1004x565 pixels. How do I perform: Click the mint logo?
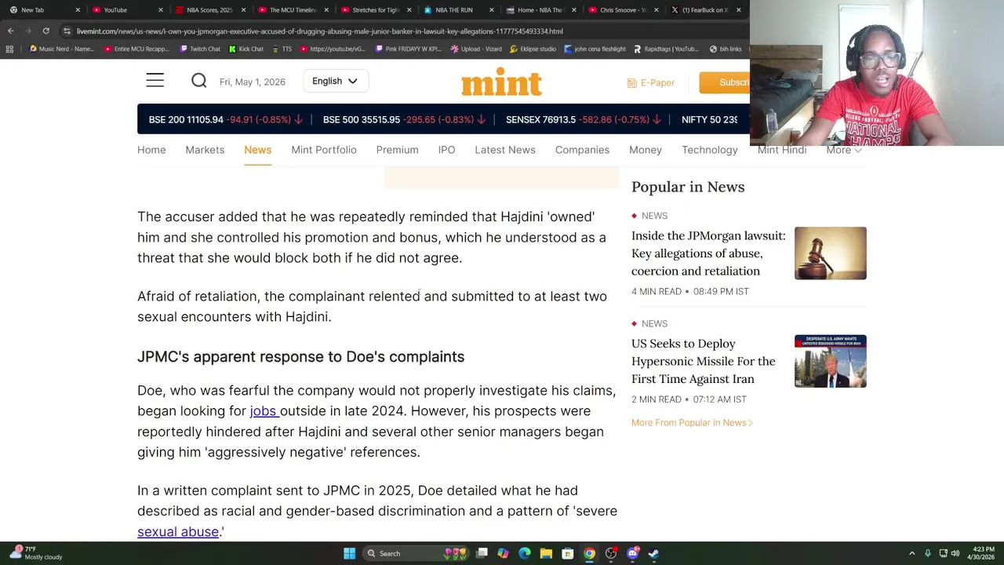[x=501, y=82]
